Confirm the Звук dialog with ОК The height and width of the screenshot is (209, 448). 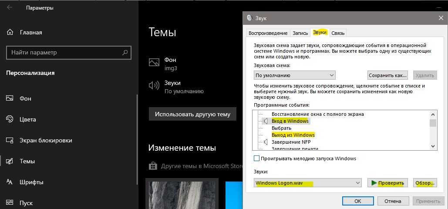coord(358,201)
